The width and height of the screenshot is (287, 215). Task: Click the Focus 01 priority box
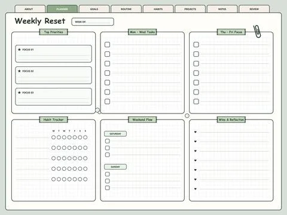(53, 54)
